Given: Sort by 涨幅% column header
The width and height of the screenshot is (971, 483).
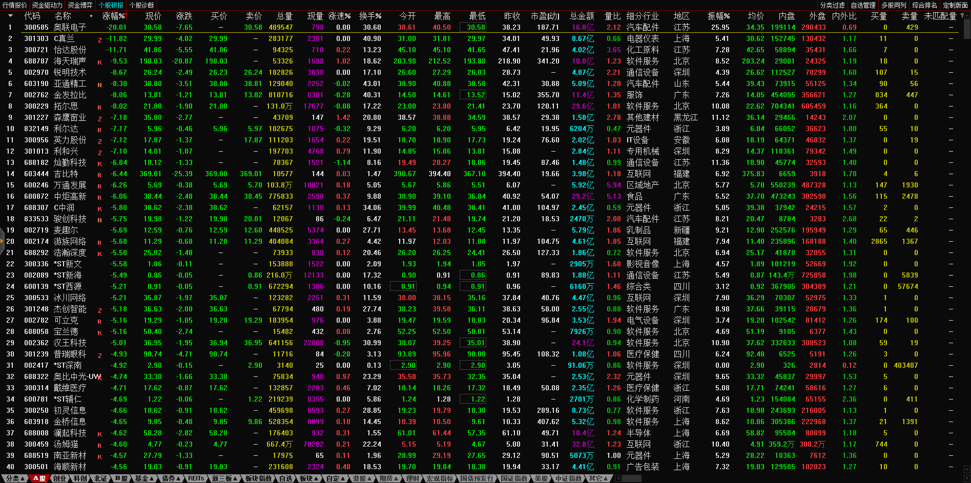Looking at the screenshot, I should 114,16.
